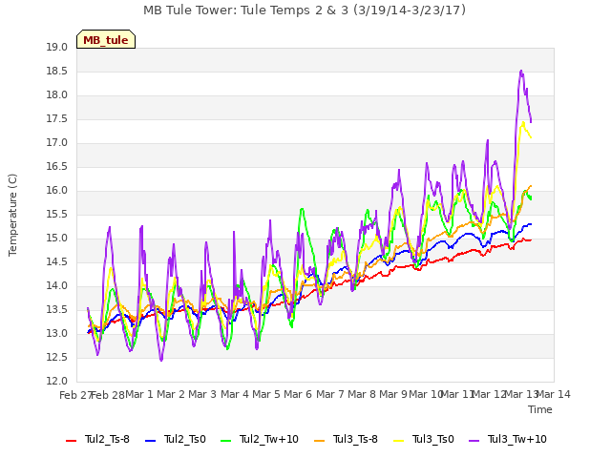Select the Tul2_Tw+10 legend label
Image resolution: width=611 pixels, height=458 pixels.
click(269, 439)
